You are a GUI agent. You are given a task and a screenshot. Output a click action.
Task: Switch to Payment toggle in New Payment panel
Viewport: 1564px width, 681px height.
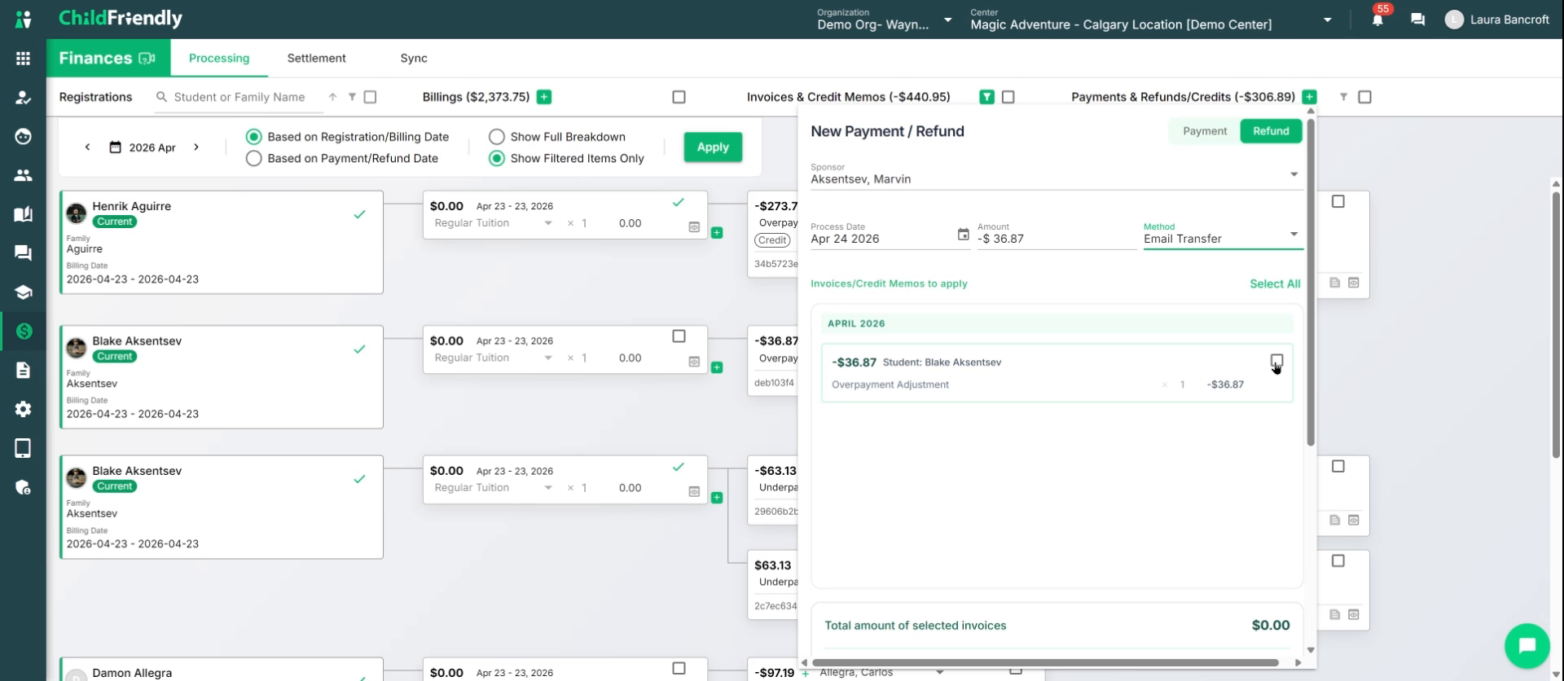[x=1204, y=131]
